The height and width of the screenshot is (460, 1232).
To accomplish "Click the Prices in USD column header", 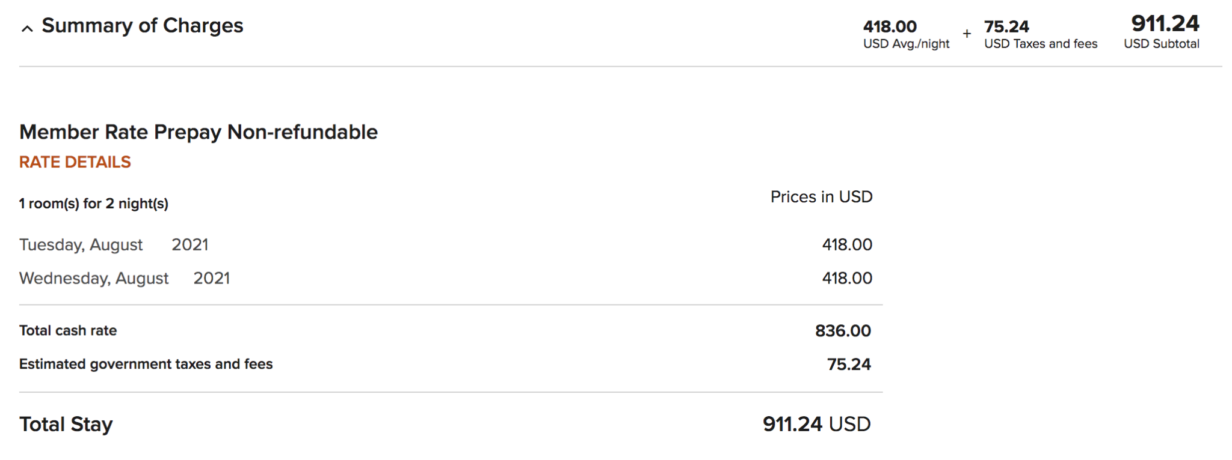I will click(x=821, y=197).
